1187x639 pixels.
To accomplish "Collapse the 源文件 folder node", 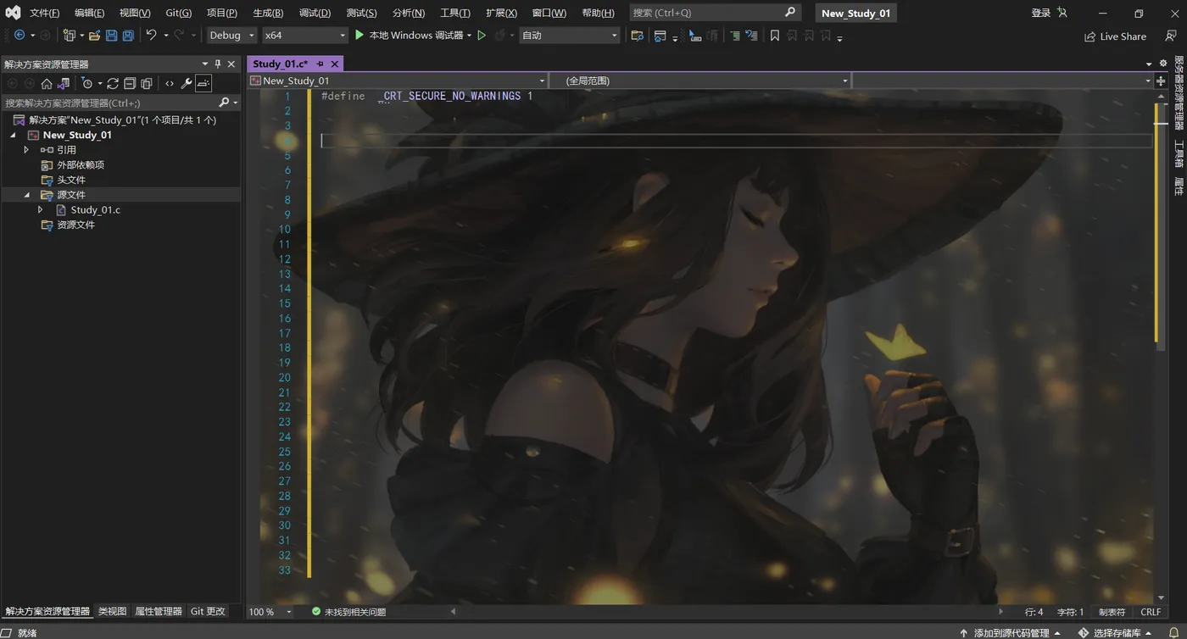I will (x=26, y=195).
